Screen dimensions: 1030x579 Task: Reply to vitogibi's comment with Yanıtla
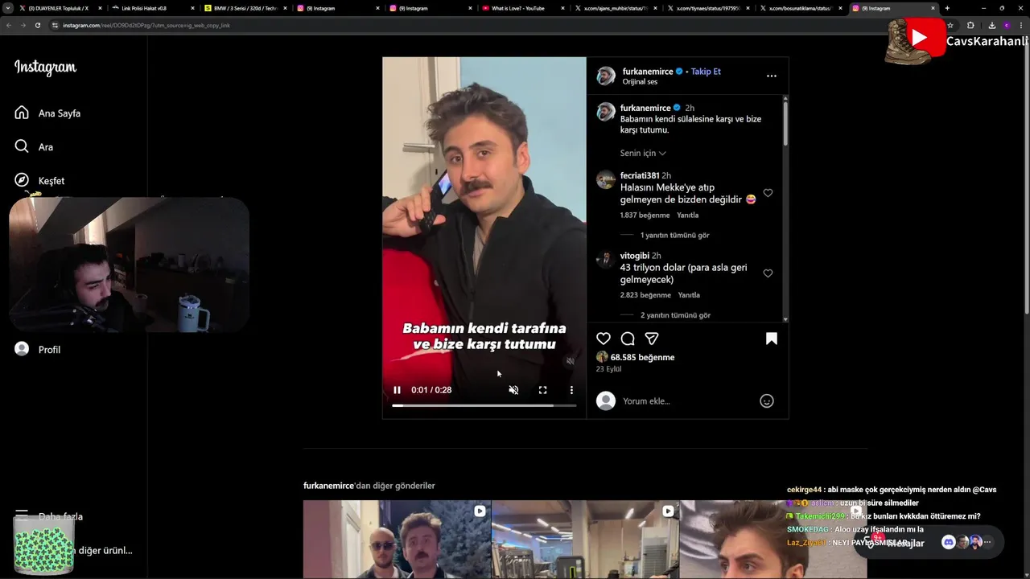pyautogui.click(x=689, y=295)
